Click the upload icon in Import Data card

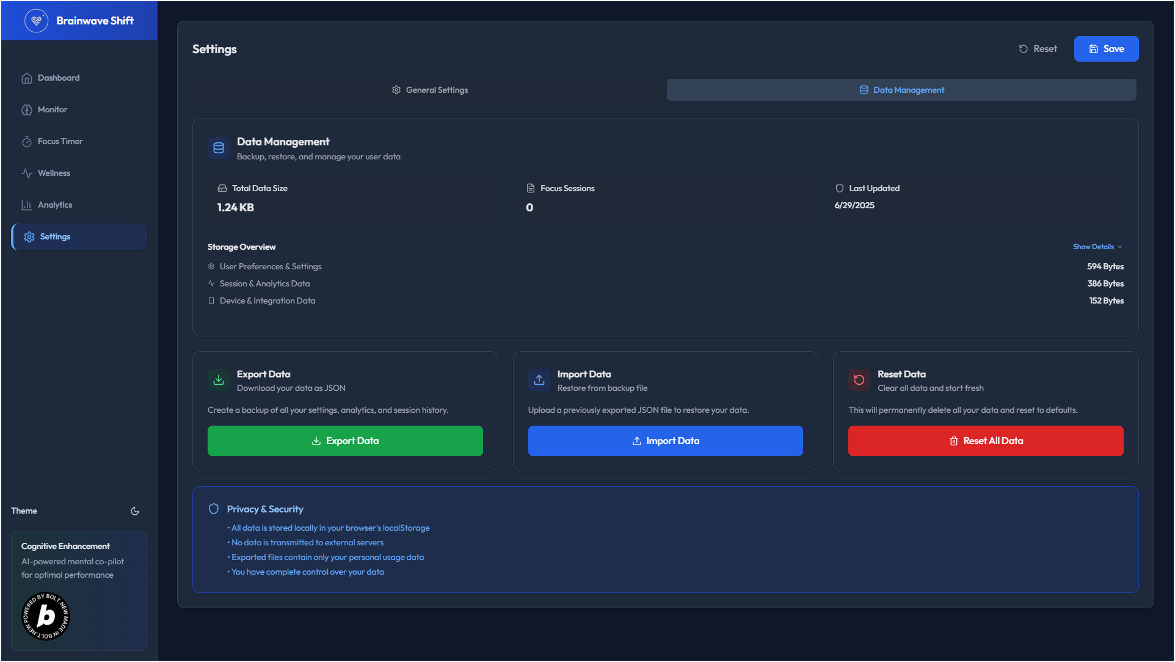click(539, 380)
